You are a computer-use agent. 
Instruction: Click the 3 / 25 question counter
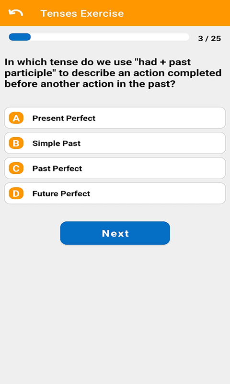point(209,39)
